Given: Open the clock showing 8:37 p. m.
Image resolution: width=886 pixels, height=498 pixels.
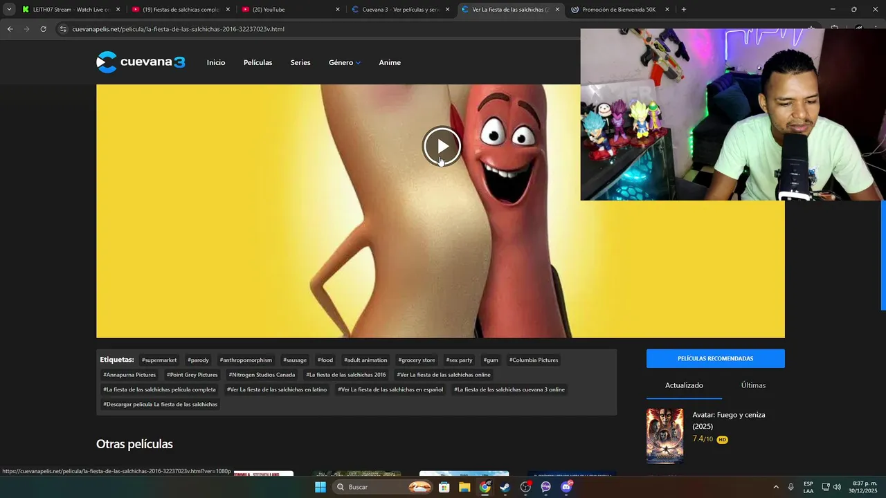Looking at the screenshot, I should [x=863, y=487].
